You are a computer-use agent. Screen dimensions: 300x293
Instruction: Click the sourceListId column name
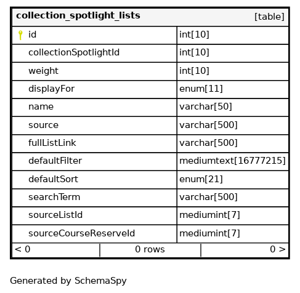coord(55,215)
